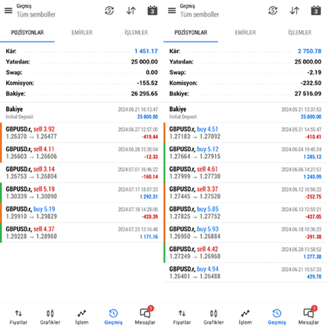
Task: Tap currency refresh icon in left screen
Action: click(109, 10)
